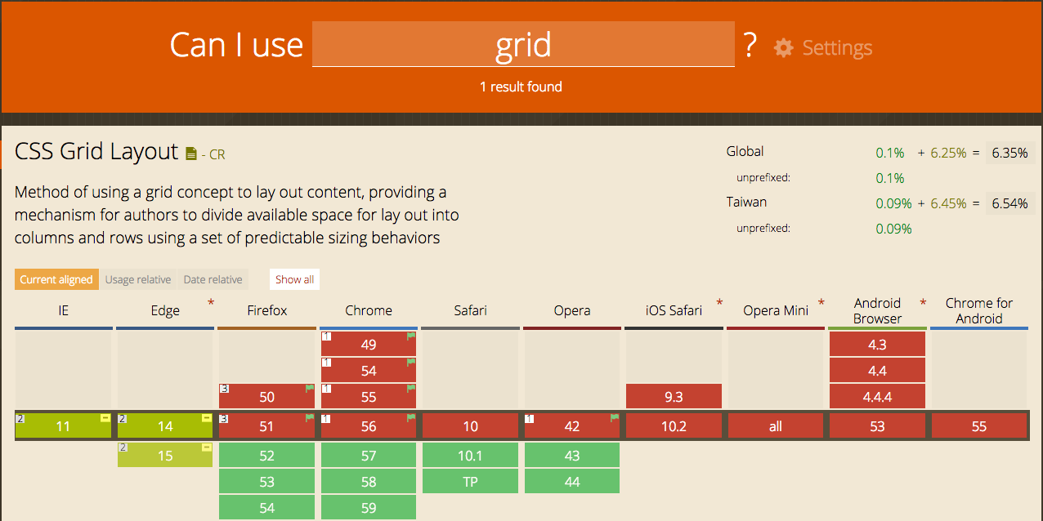Switch to the Usage relative view

tap(138, 279)
